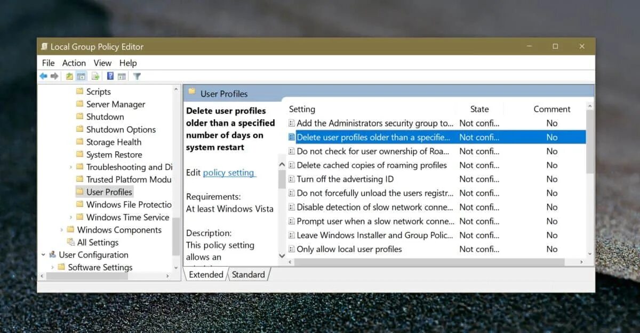Viewport: 640px width, 333px height.
Task: Select Add the Administrators security group setting
Action: click(436, 123)
